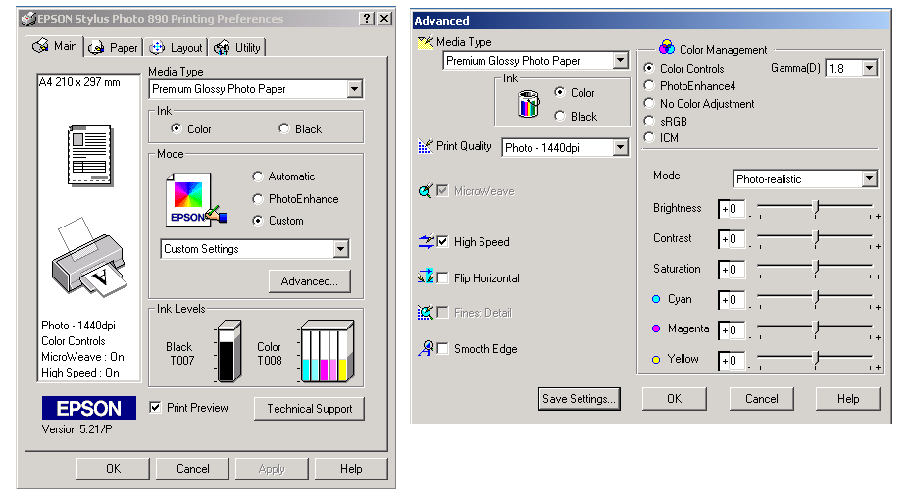Enable Smooth Edge checkbox
This screenshot has width=910, height=504.
(x=442, y=348)
